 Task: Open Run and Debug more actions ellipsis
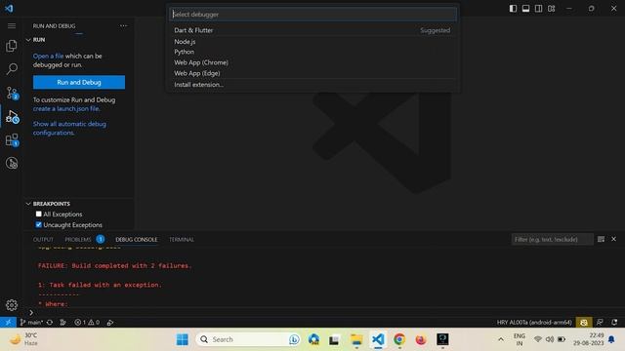click(124, 26)
